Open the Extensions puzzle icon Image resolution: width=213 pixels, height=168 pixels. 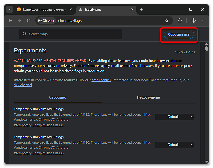click(180, 20)
